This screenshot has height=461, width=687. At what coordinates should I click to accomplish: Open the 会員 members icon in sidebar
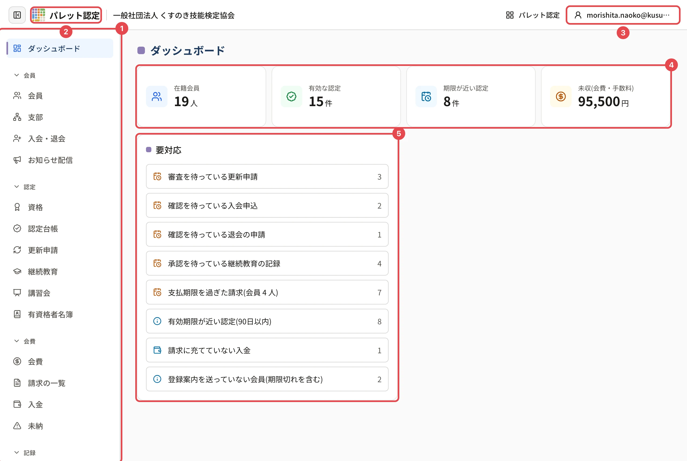click(x=17, y=96)
